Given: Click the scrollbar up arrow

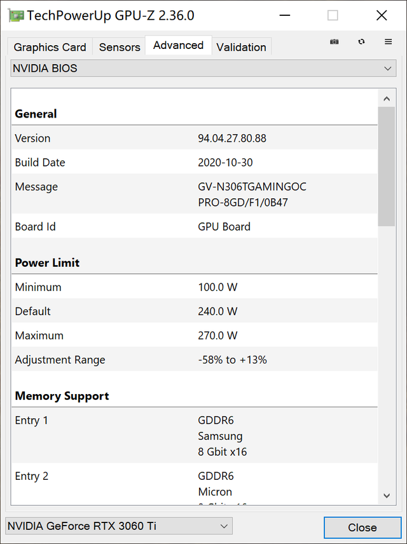Looking at the screenshot, I should [x=387, y=99].
